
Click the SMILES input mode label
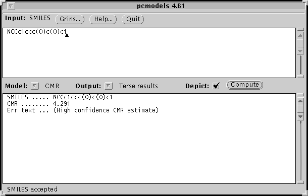click(x=40, y=18)
